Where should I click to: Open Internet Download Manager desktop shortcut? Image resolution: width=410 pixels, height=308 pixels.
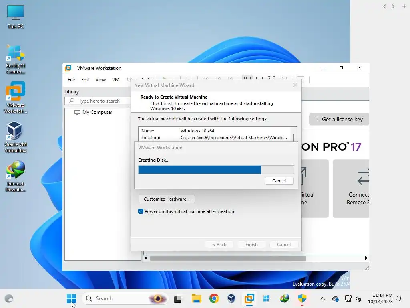[16, 176]
